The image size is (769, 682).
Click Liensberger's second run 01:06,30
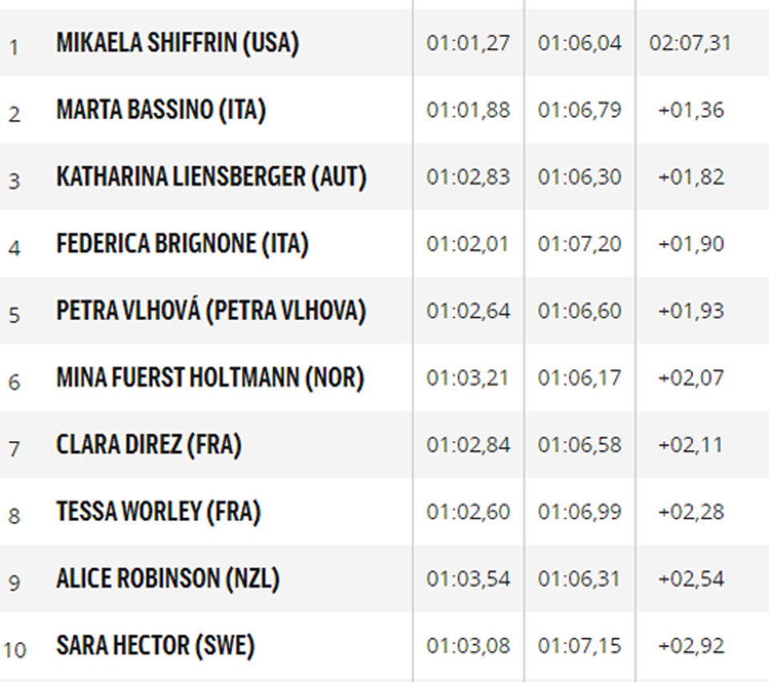[579, 177]
